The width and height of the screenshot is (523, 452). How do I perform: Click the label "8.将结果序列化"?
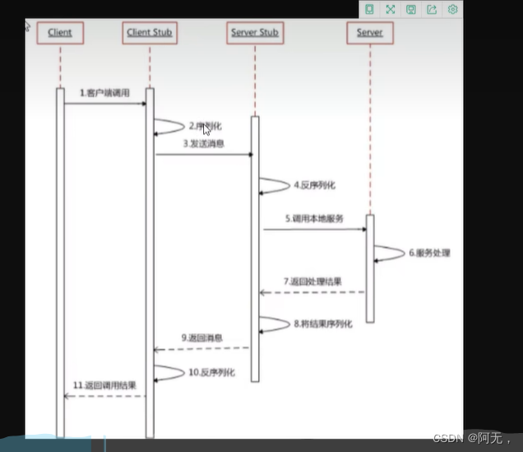coord(323,324)
